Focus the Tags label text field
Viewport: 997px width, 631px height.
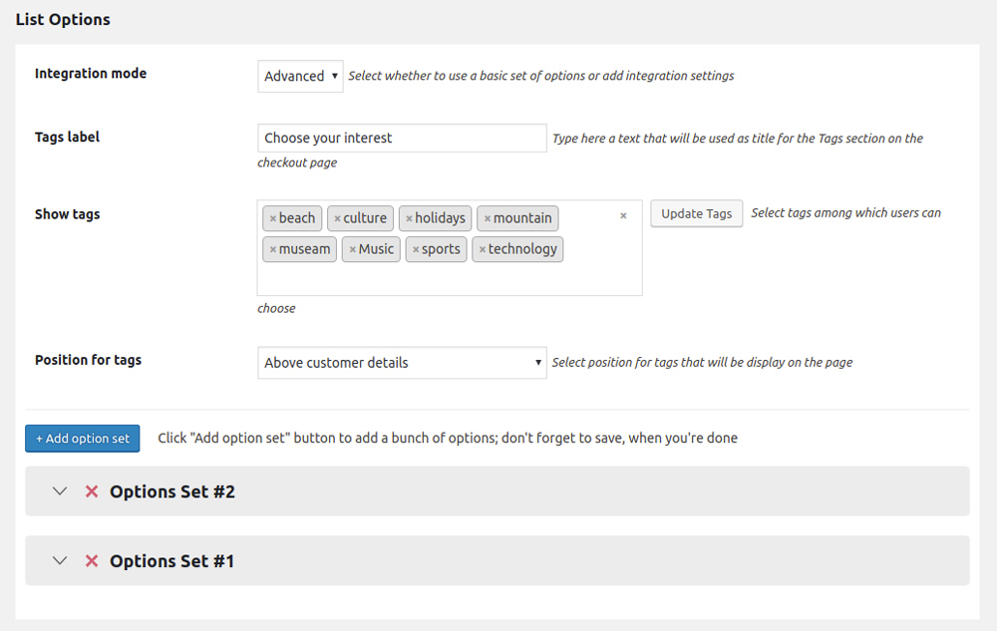pos(402,139)
